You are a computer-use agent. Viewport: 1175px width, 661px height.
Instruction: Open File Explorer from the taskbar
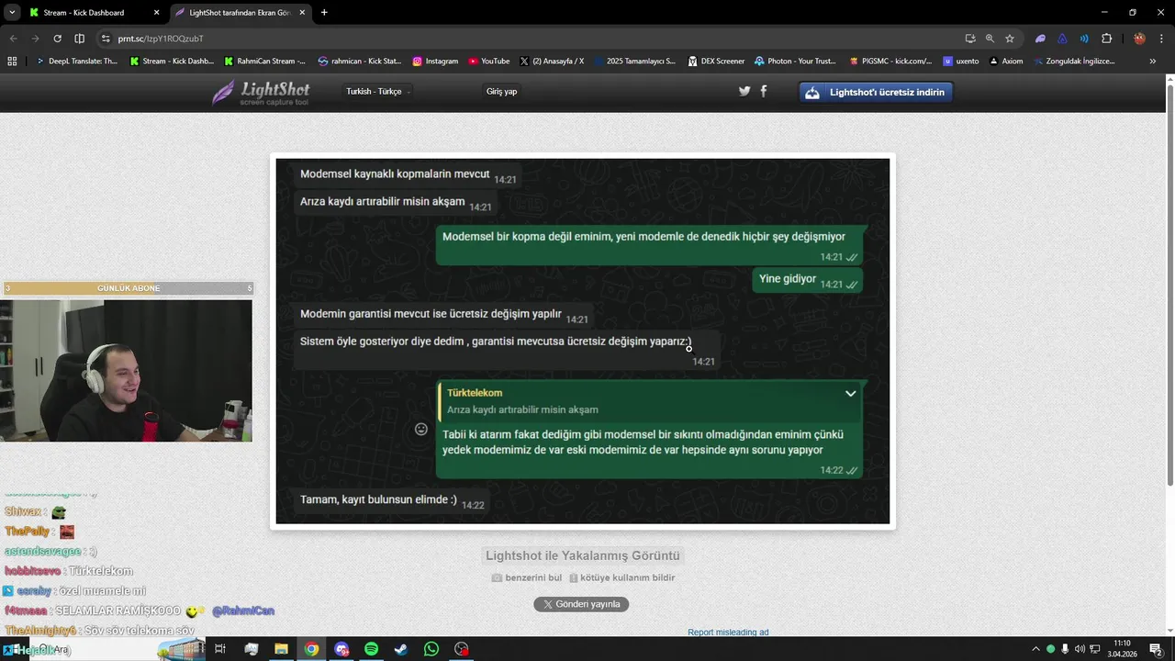coord(281,649)
